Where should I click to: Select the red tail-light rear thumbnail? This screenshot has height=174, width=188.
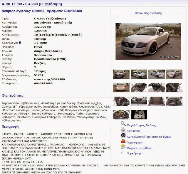pos(174,74)
